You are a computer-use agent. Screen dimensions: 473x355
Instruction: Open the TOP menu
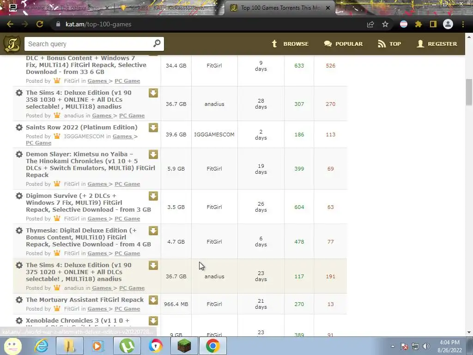[389, 44]
